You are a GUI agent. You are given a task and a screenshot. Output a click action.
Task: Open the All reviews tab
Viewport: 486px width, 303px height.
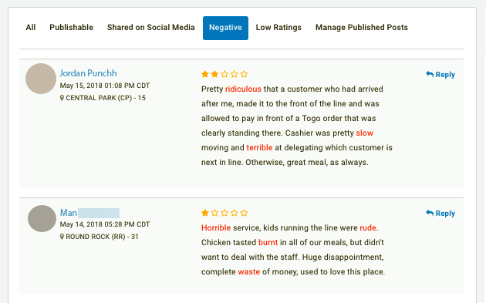tap(31, 28)
